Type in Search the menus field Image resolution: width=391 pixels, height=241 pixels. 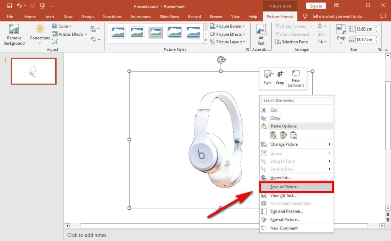[296, 100]
